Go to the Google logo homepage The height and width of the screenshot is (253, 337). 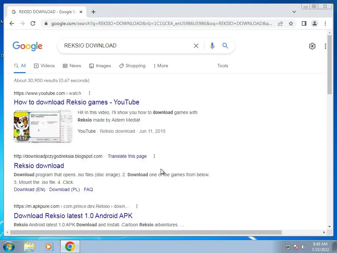click(28, 46)
